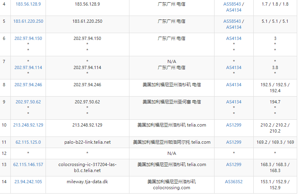This screenshot has width=298, height=194.
Task: Open IP link 202.97.94.246
Action: pyautogui.click(x=28, y=85)
